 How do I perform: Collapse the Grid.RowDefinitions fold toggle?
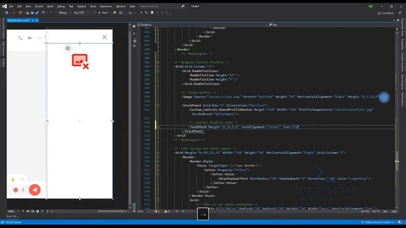click(158, 71)
